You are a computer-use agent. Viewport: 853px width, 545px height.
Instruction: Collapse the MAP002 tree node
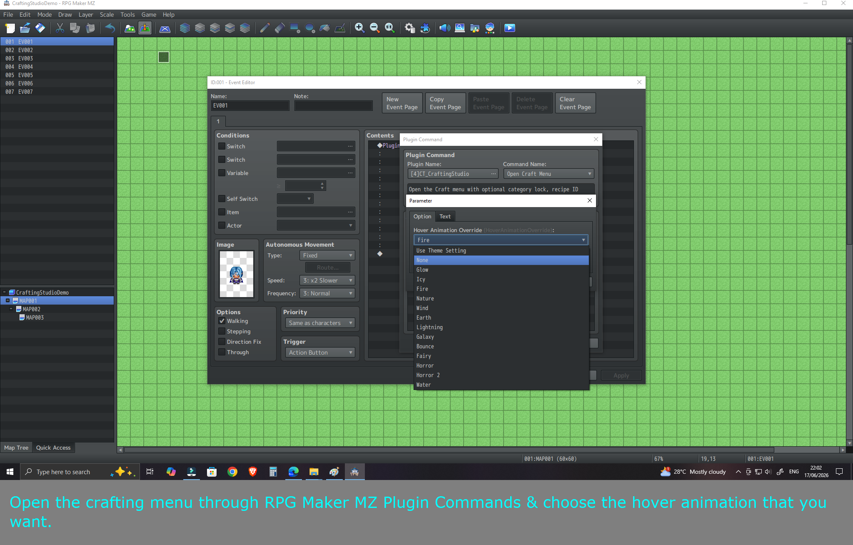[11, 309]
